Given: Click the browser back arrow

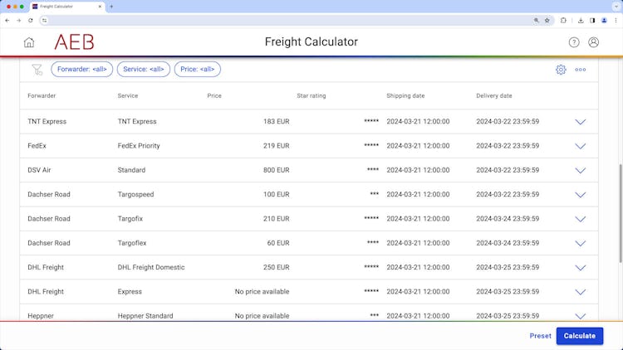Looking at the screenshot, I should coord(7,20).
